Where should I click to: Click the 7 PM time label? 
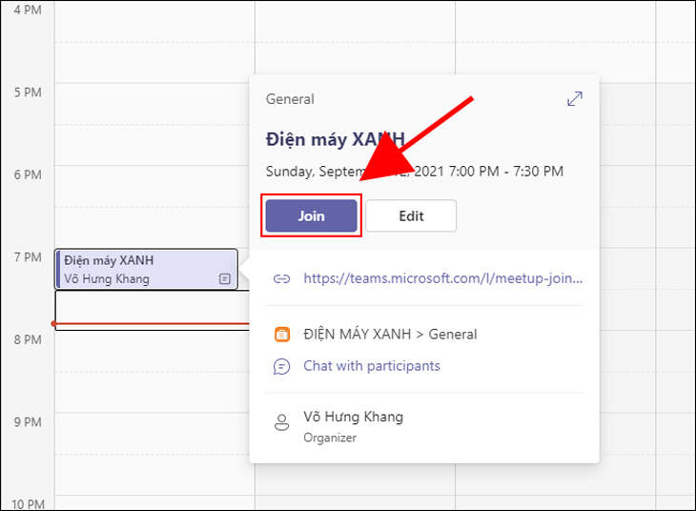[28, 257]
